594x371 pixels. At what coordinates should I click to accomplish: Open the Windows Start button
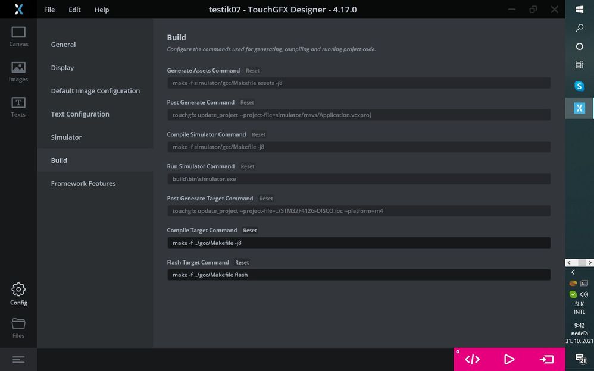(x=579, y=10)
